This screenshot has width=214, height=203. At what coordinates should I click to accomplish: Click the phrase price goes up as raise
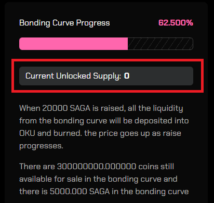pos(140,134)
